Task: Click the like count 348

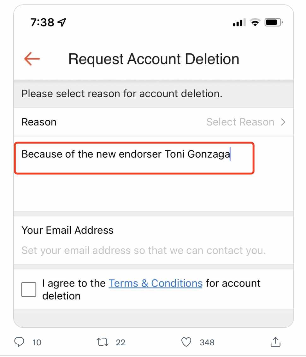Action: (x=207, y=342)
